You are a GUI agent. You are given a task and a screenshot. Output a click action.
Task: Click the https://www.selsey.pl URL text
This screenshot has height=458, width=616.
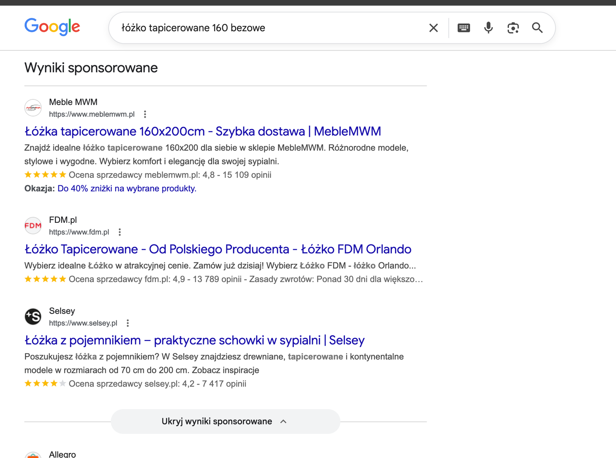(x=83, y=323)
